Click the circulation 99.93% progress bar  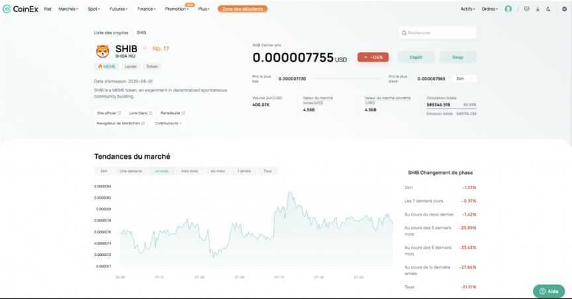pos(452,108)
